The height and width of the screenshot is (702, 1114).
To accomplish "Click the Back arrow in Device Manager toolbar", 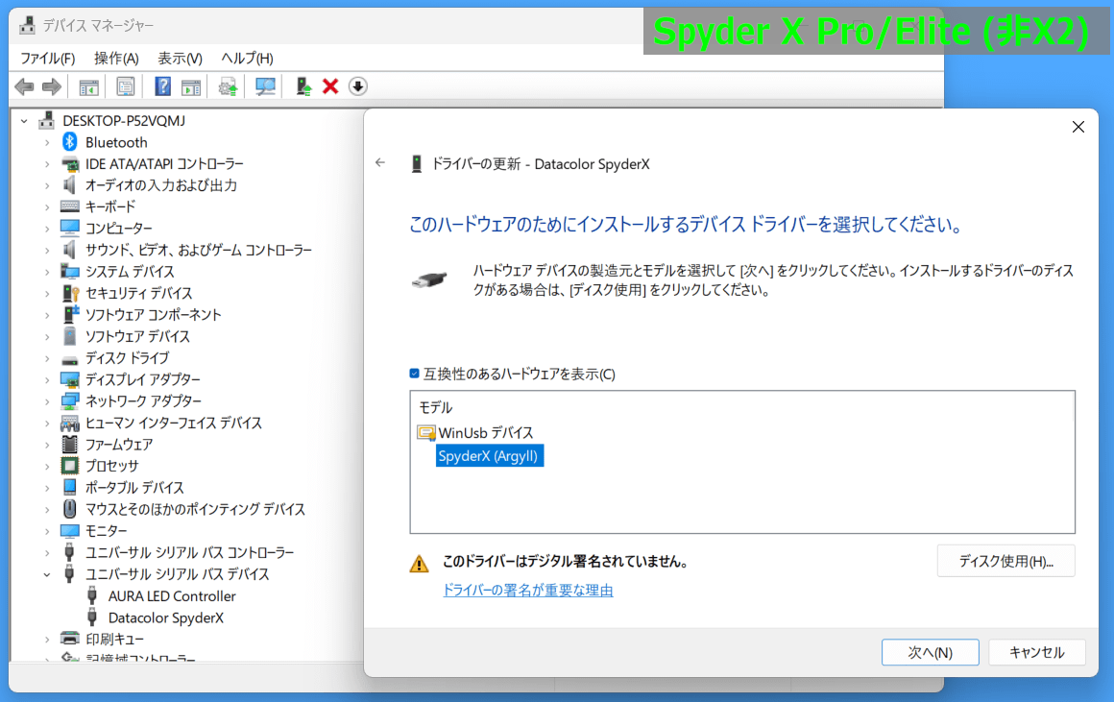I will pyautogui.click(x=24, y=86).
